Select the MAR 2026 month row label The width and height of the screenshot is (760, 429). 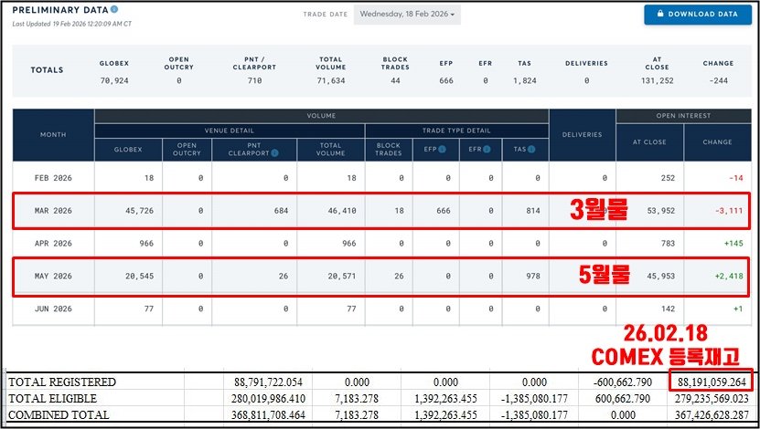(53, 211)
